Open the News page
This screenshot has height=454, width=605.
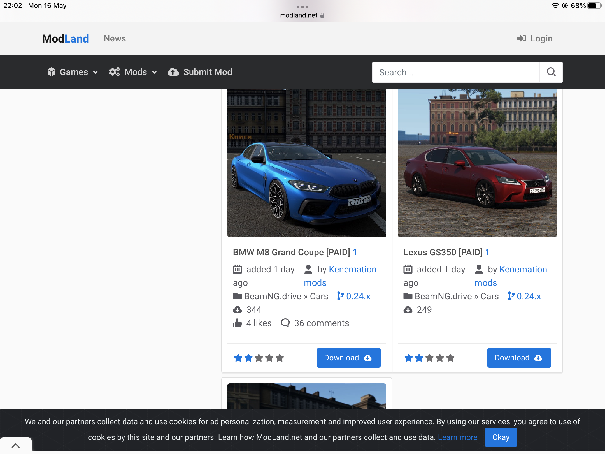click(115, 38)
